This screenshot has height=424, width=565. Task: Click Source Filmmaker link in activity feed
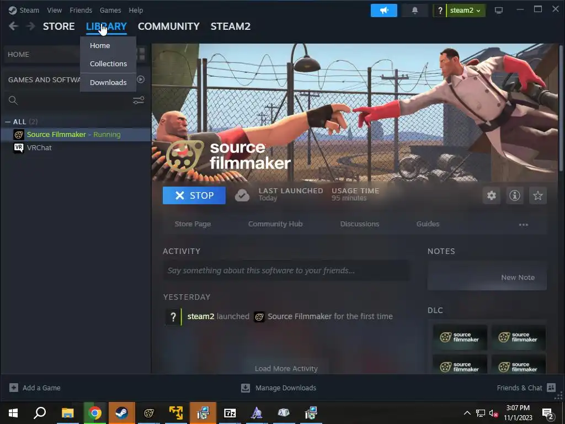300,316
